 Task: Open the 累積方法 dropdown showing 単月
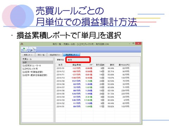(78, 60)
